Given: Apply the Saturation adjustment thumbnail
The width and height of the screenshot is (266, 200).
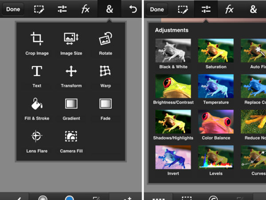Looking at the screenshot, I should (x=216, y=50).
